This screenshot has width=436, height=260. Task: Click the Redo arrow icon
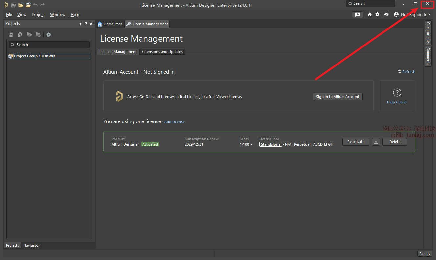[42, 5]
